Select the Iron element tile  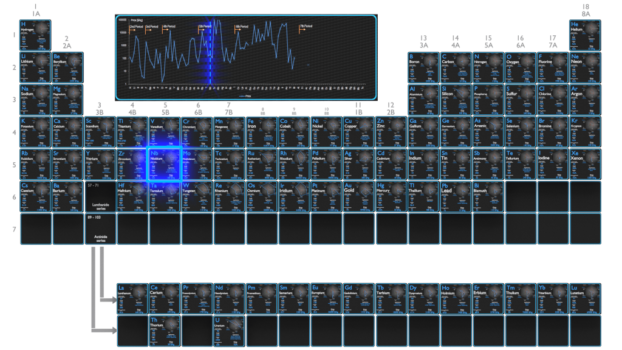pyautogui.click(x=261, y=132)
